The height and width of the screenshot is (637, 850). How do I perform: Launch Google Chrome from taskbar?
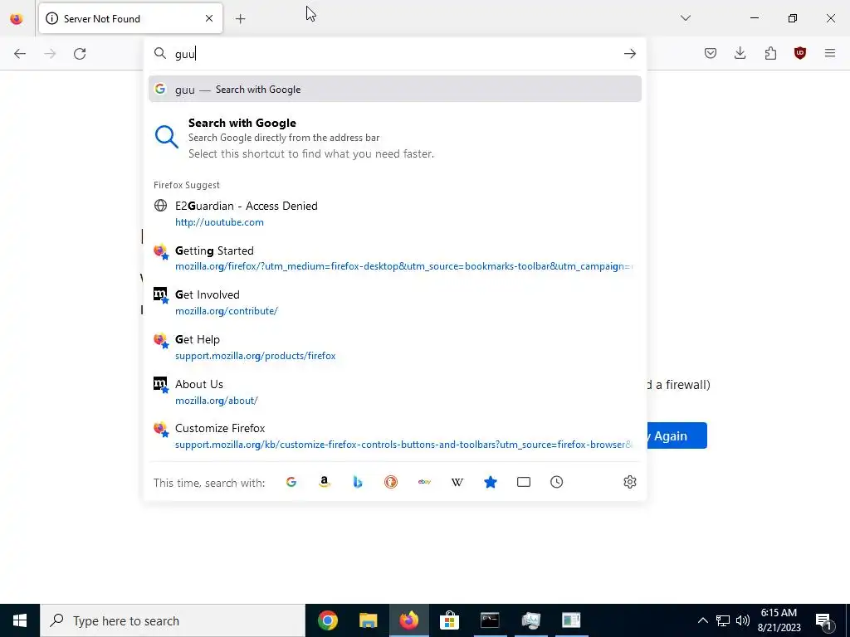327,620
